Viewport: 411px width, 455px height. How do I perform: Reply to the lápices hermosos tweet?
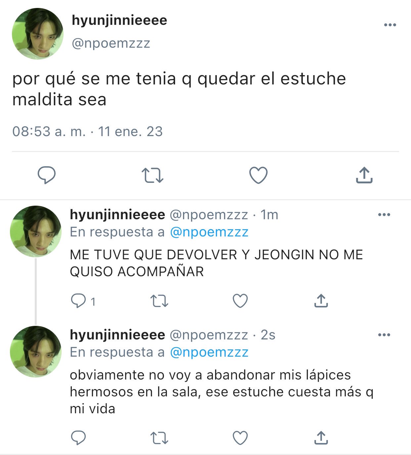pos(78,438)
